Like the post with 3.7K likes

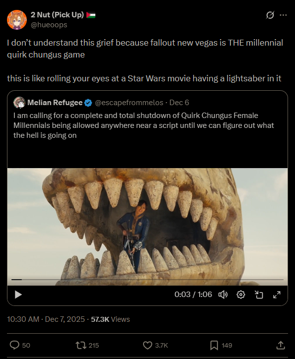(147, 345)
